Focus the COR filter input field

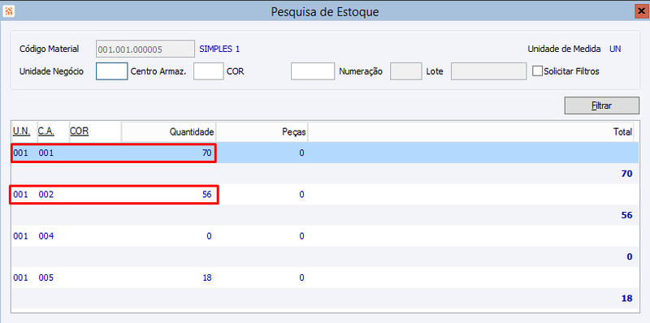click(x=313, y=71)
